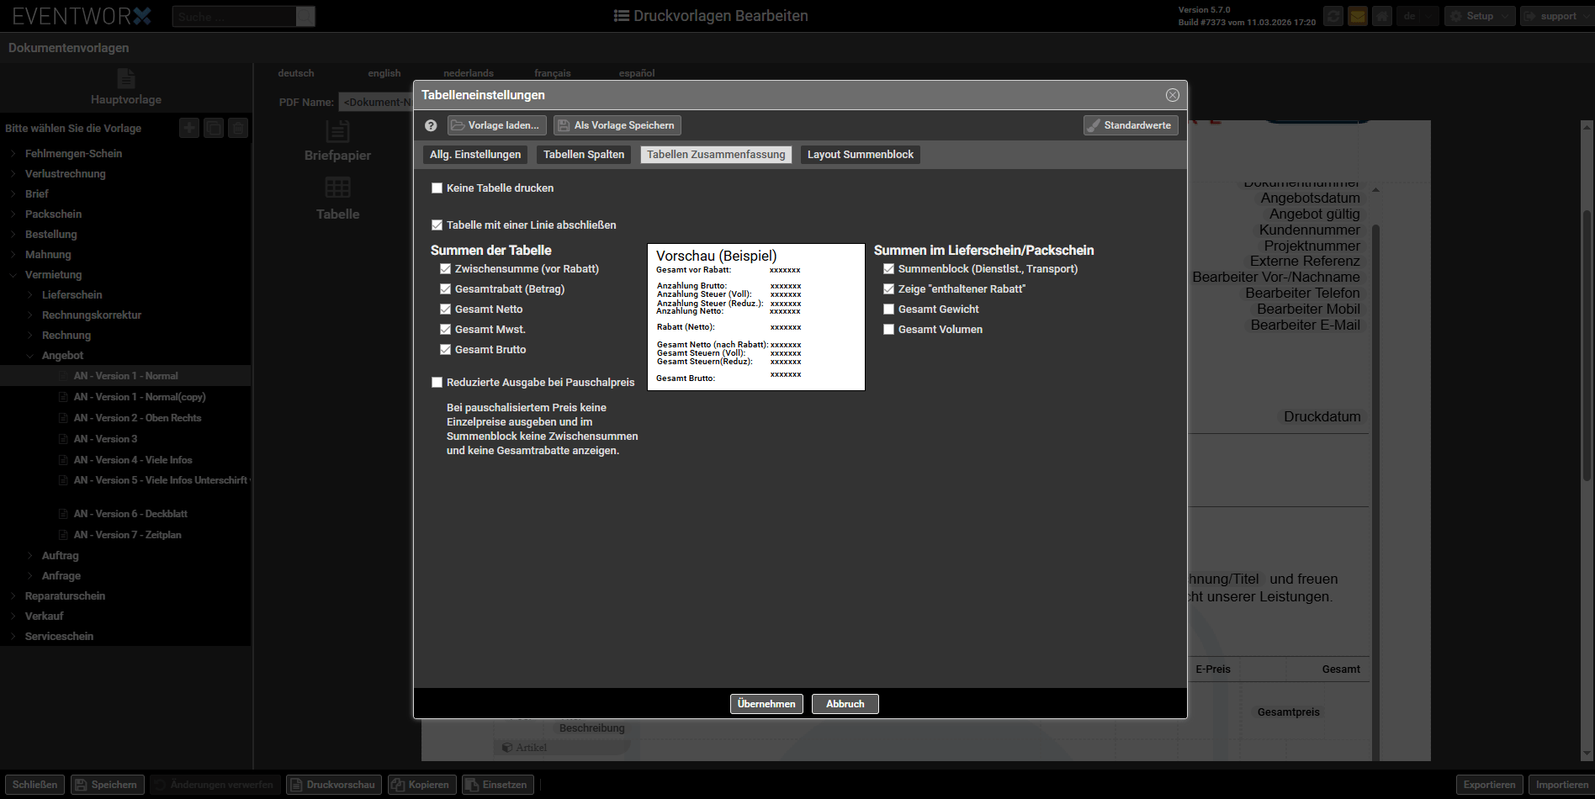Screen dimensions: 1595x799
Task: Click the help question mark icon
Action: (x=431, y=125)
